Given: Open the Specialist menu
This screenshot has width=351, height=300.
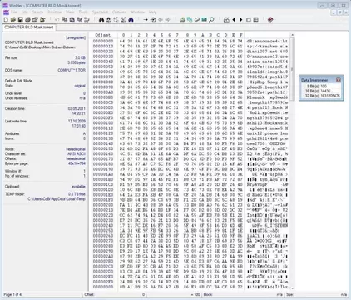Looking at the screenshot, I should (100, 12).
